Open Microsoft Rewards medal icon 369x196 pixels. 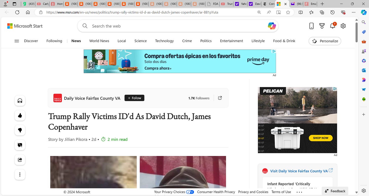(x=322, y=26)
